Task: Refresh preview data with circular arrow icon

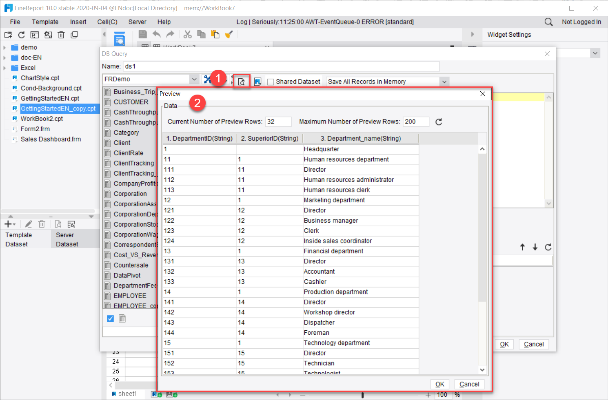Action: coord(438,122)
